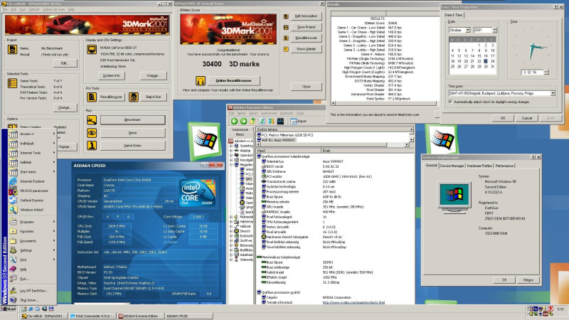569x320 pixels.
Task: Click the Project icon in 3DMark
Action: click(12, 49)
